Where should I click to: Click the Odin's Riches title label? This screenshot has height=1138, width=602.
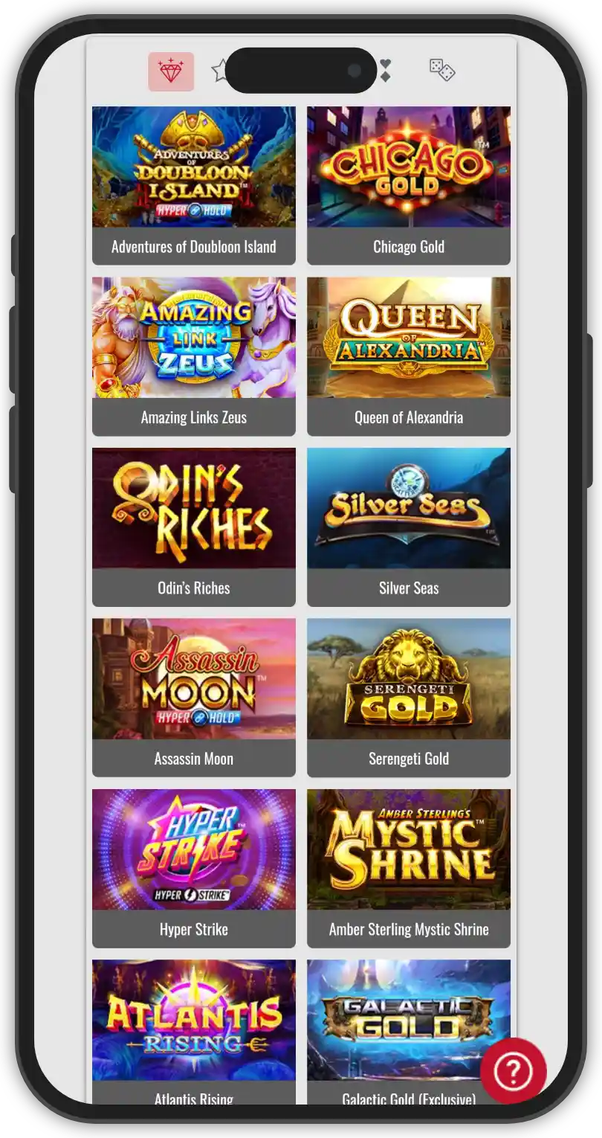coord(194,588)
